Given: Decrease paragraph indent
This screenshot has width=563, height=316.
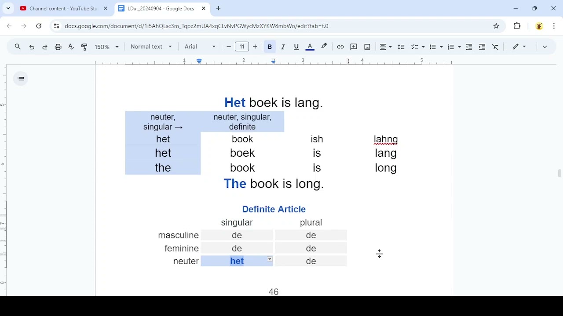Looking at the screenshot, I should click(469, 47).
